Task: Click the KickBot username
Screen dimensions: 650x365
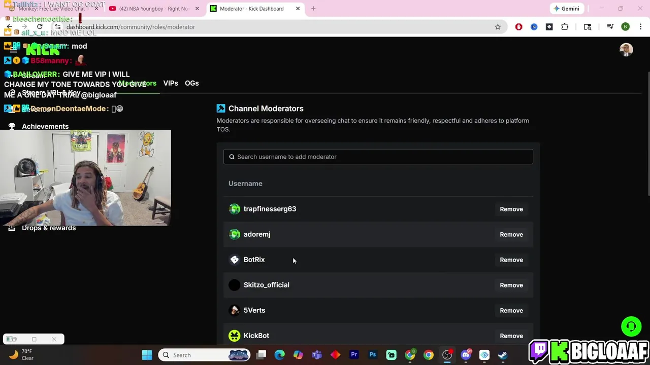Action: [256, 336]
